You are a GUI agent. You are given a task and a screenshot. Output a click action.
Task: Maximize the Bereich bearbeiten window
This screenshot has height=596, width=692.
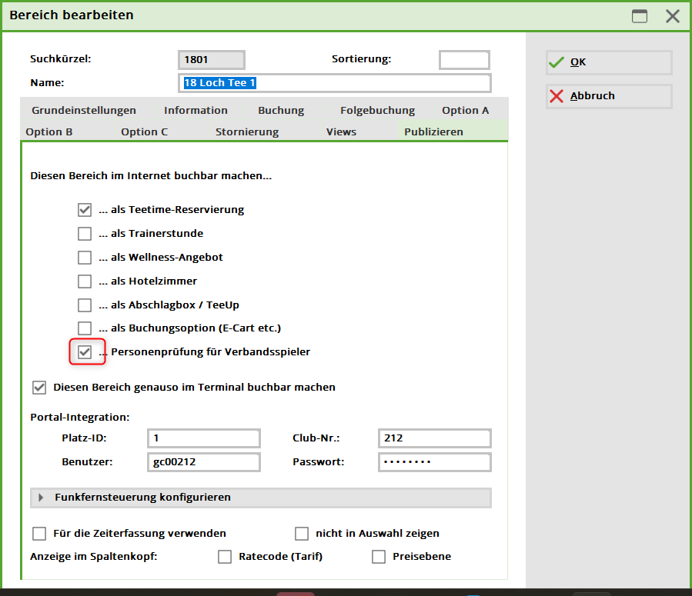[639, 15]
